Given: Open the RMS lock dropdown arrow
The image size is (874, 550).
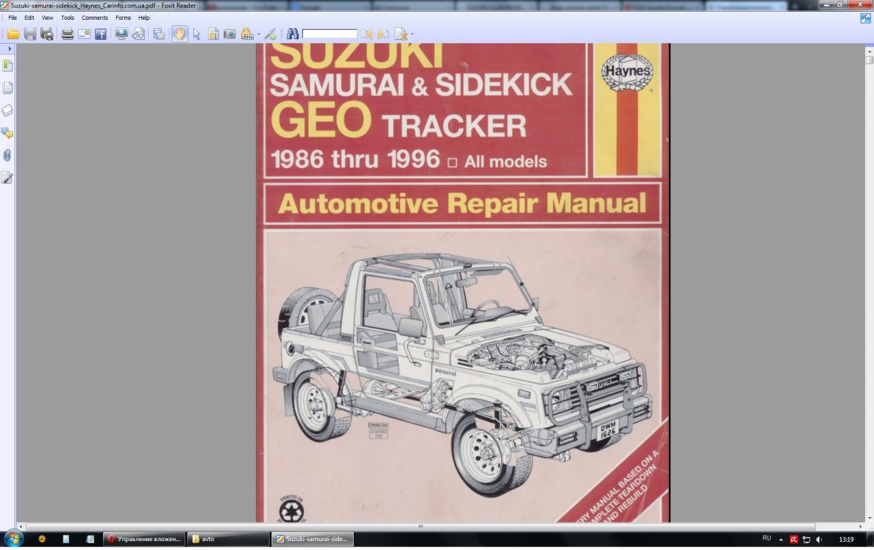Looking at the screenshot, I should (x=259, y=35).
